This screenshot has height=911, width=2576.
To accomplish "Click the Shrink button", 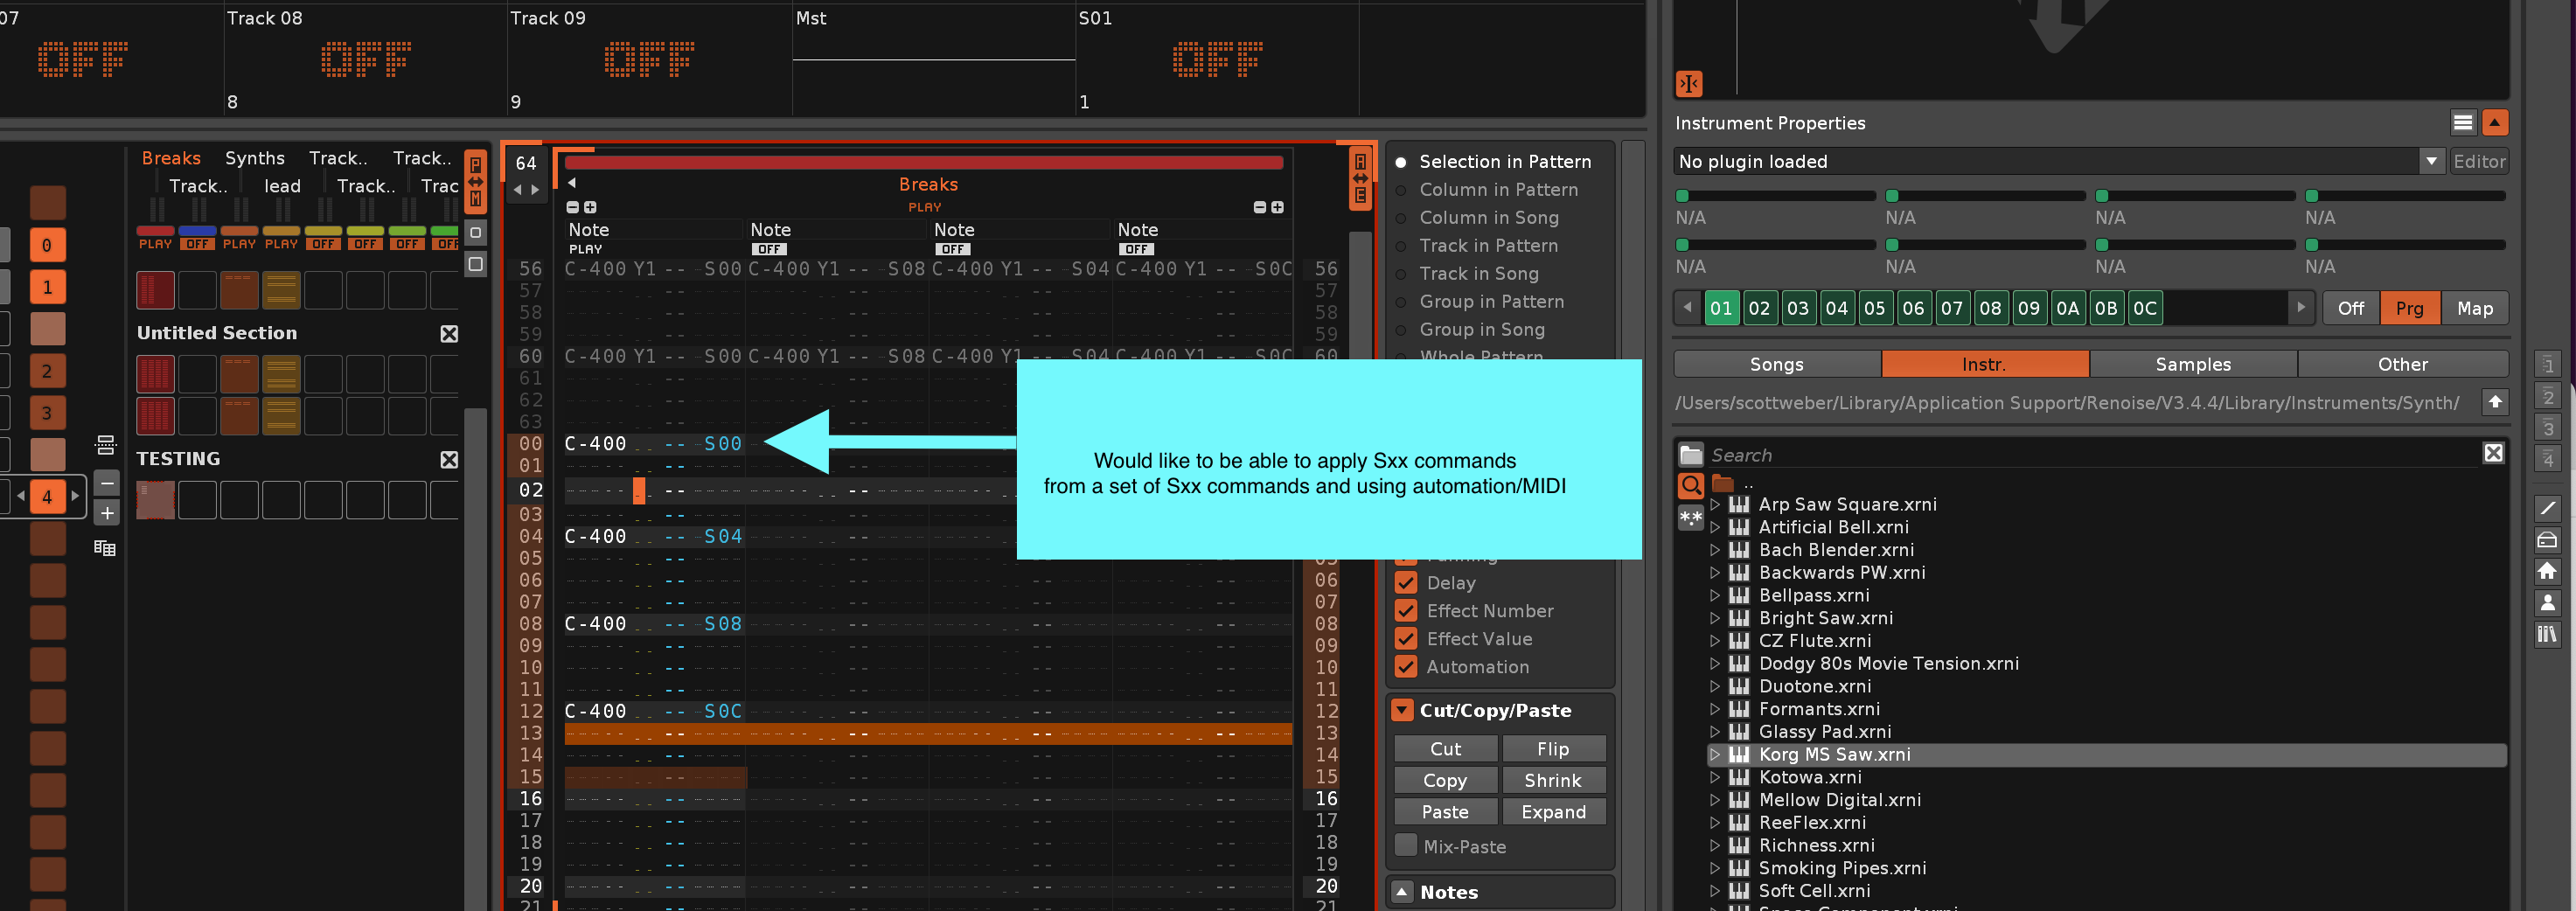I will (1553, 780).
